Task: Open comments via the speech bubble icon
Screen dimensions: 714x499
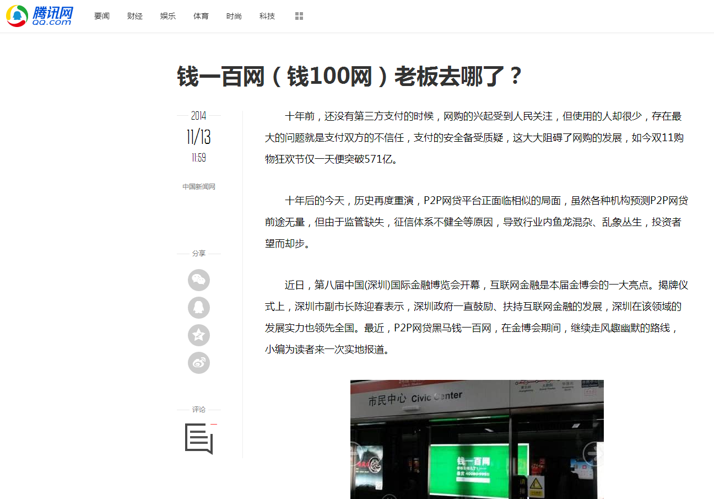Action: tap(199, 439)
